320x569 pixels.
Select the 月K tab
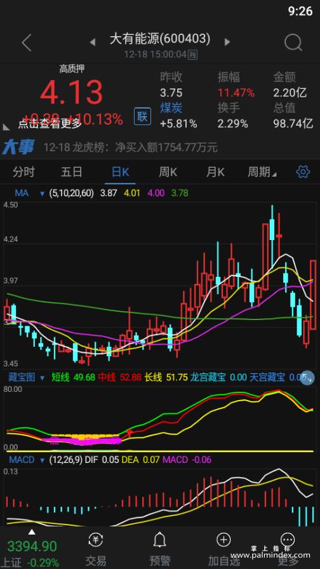(x=215, y=172)
